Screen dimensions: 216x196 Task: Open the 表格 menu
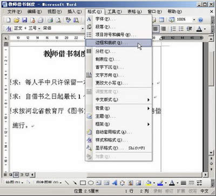[134, 12]
